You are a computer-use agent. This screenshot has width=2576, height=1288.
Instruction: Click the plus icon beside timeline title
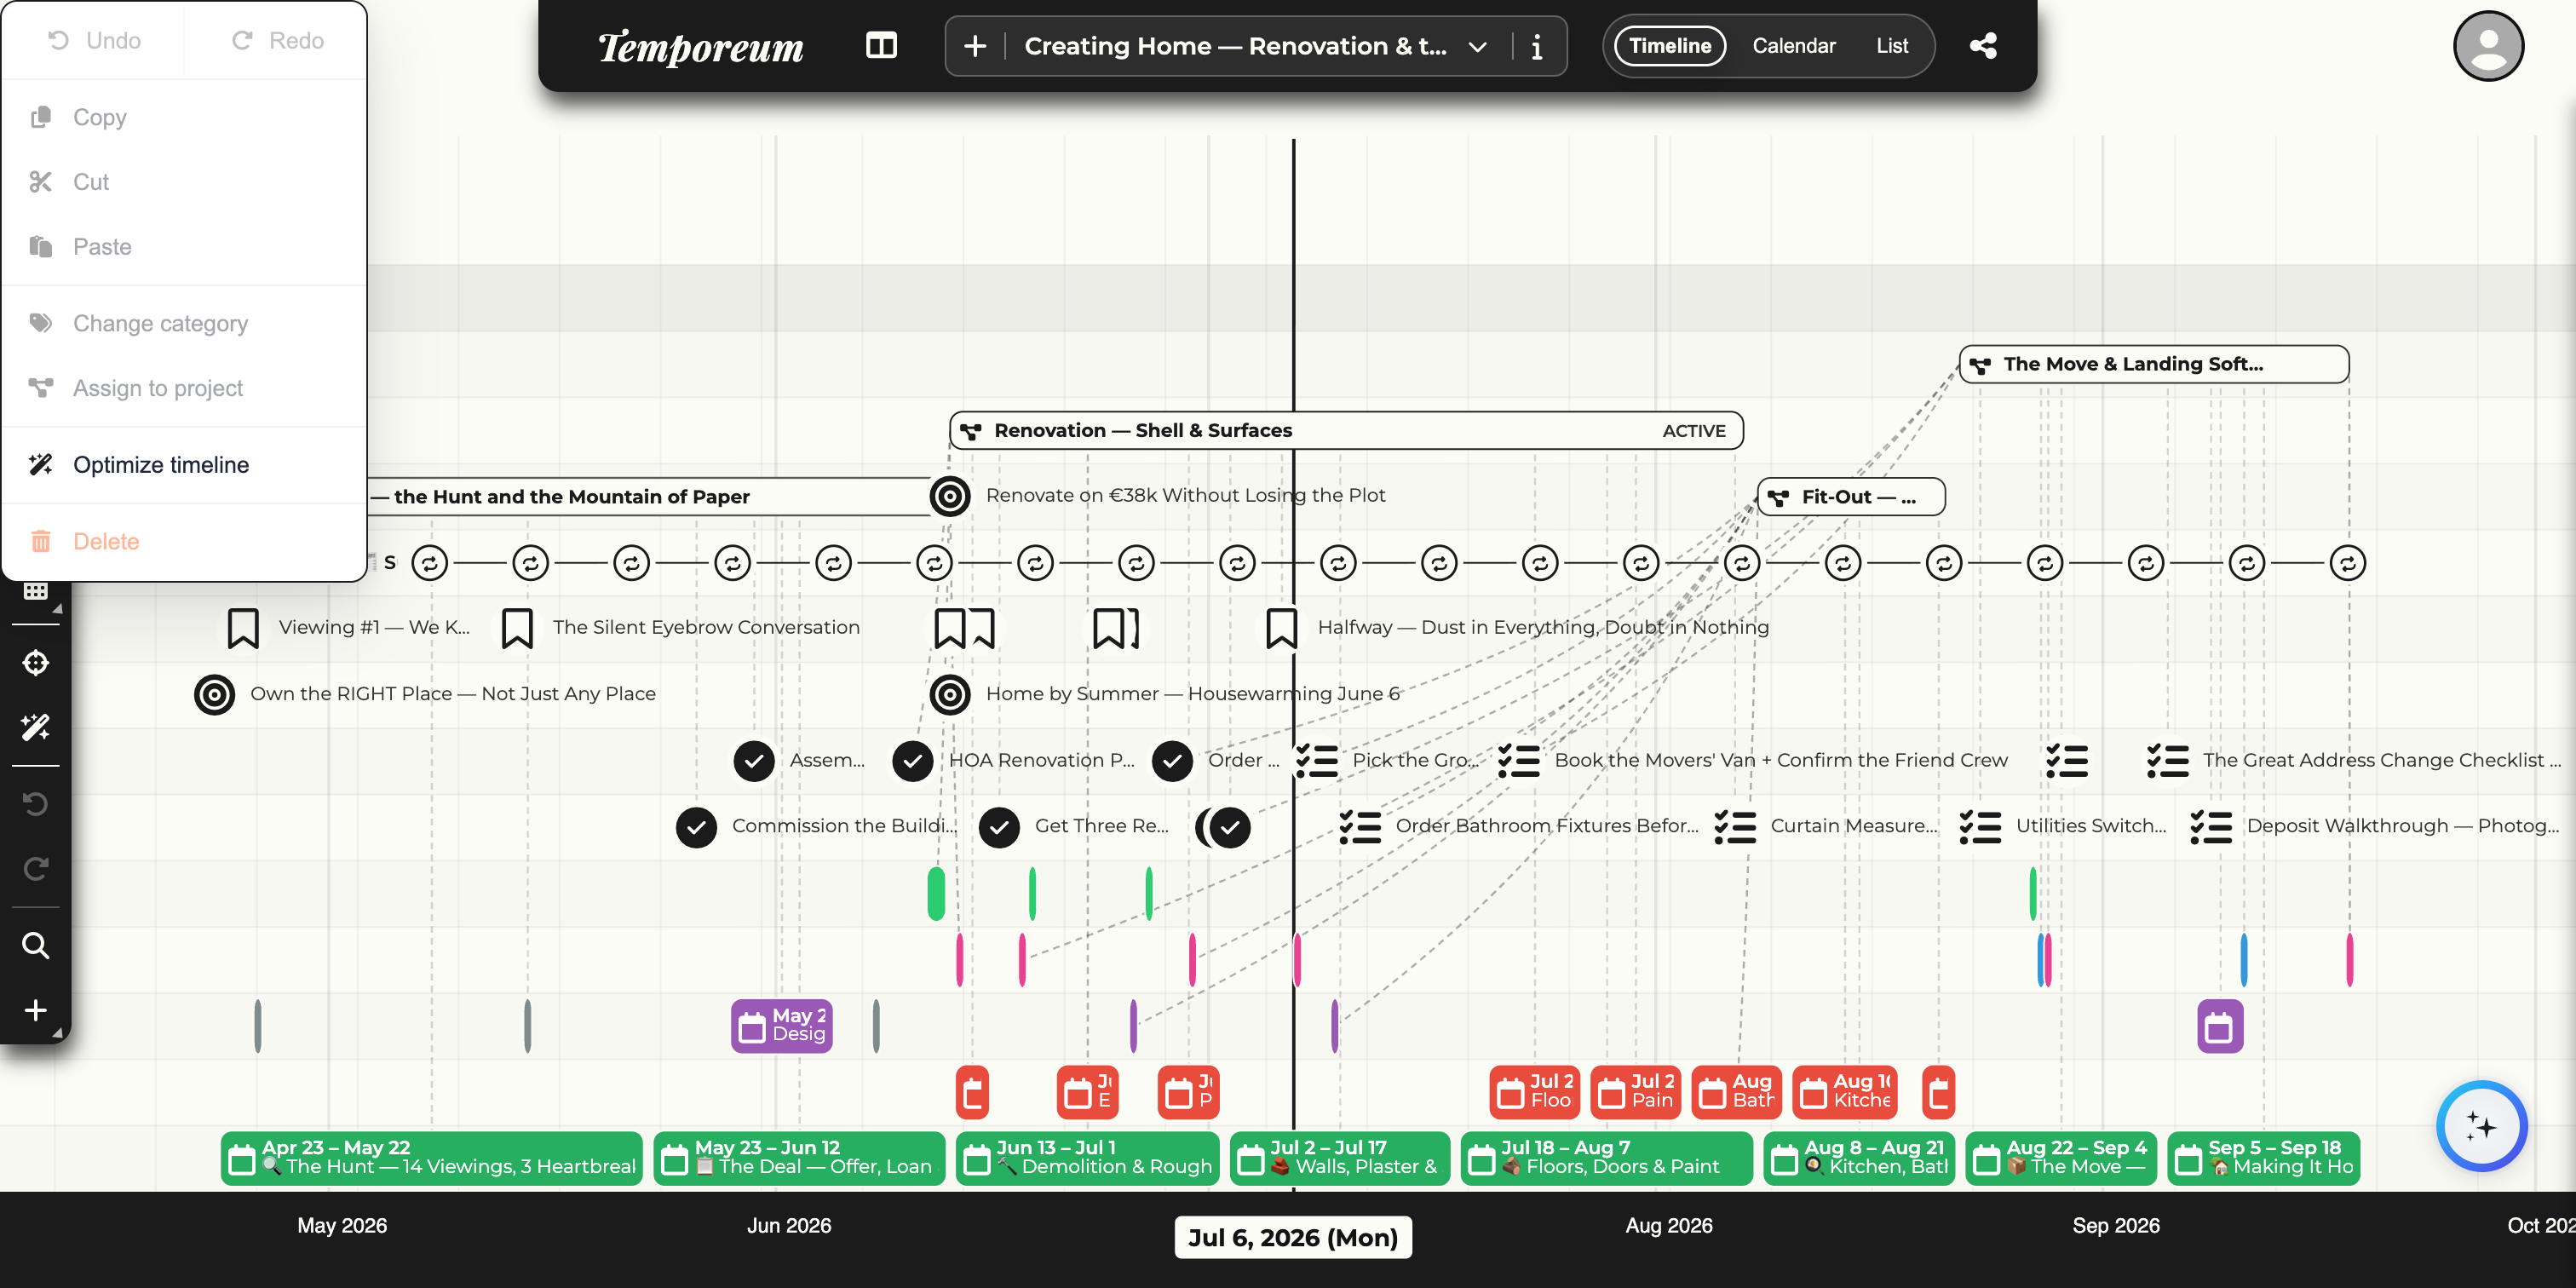pos(974,46)
